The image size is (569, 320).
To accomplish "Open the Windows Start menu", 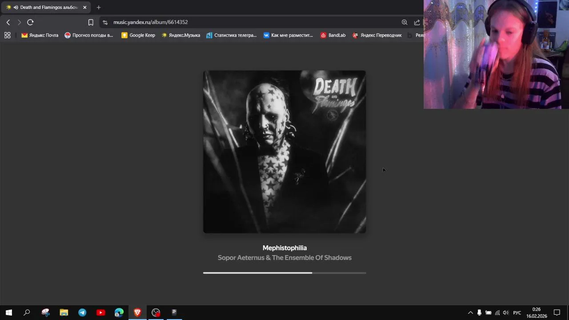I will pos(8,312).
